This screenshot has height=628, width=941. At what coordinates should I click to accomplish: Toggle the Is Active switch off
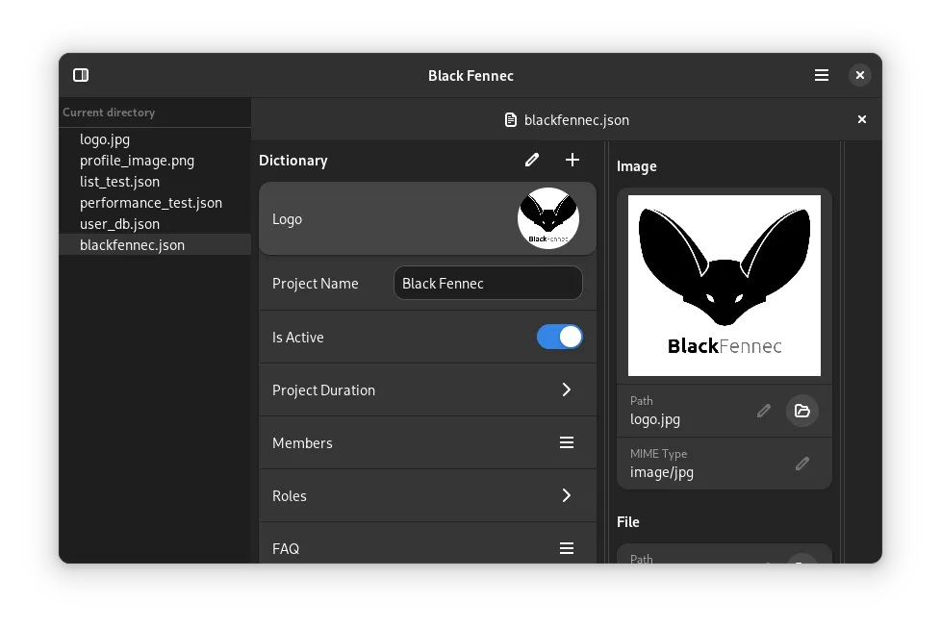pos(559,337)
